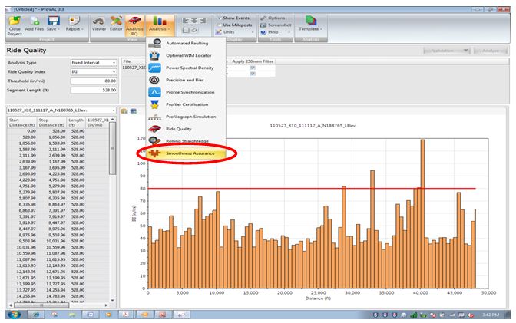Click the Analyze button
The image size is (516, 323).
click(x=491, y=51)
